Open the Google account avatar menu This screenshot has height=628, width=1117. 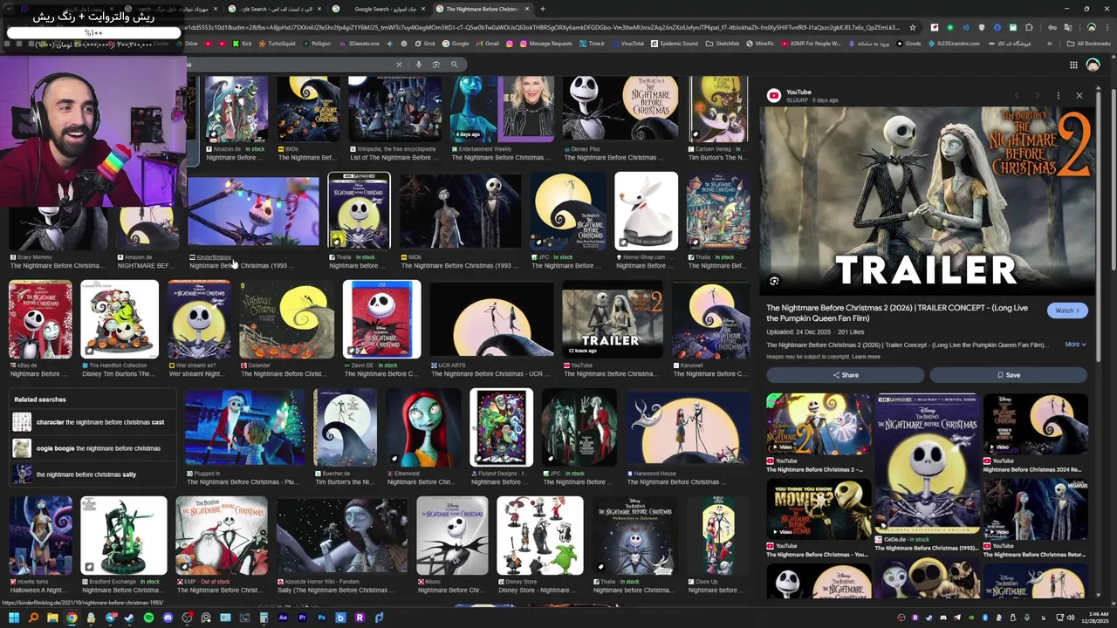coord(1093,65)
